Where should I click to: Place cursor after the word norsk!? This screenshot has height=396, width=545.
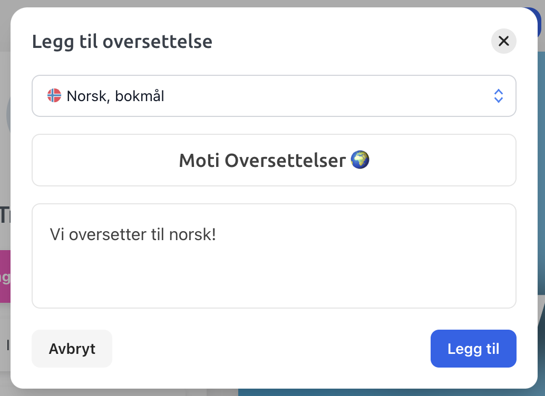pyautogui.click(x=217, y=234)
